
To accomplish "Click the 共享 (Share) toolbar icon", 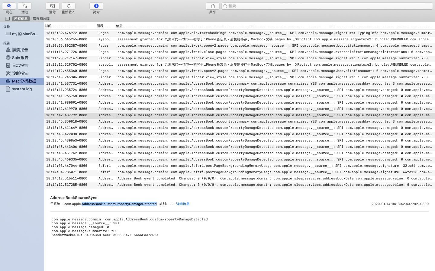I will point(213,6).
